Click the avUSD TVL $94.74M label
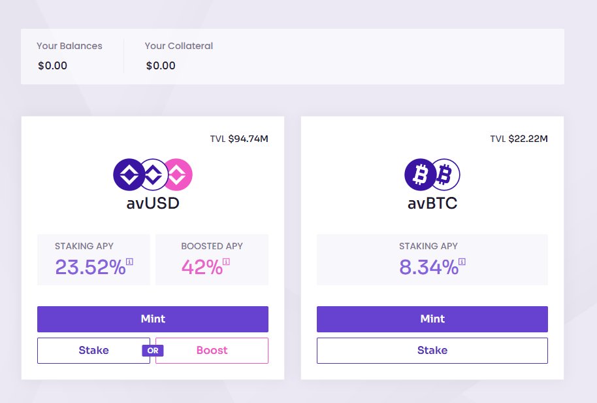Image resolution: width=597 pixels, height=403 pixels. (239, 139)
